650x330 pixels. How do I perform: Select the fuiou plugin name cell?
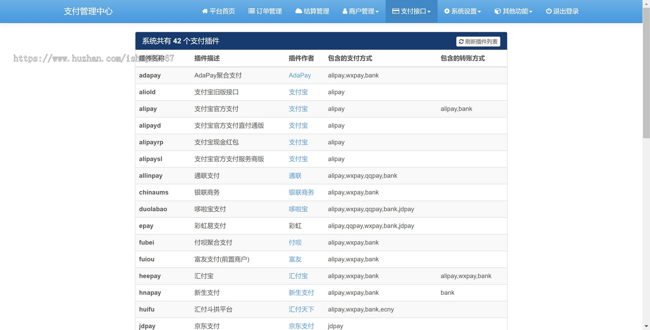point(162,260)
